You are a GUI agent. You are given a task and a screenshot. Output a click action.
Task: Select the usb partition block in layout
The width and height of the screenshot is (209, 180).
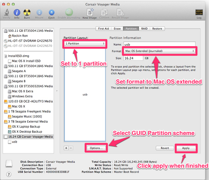[85, 95]
